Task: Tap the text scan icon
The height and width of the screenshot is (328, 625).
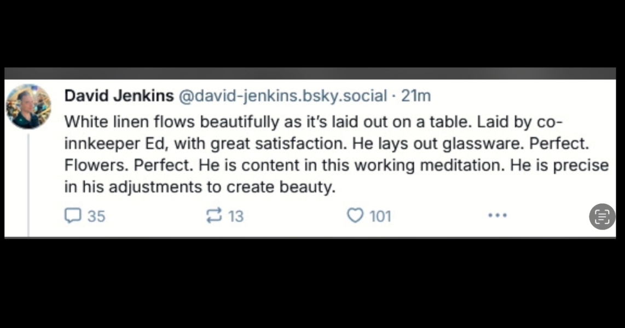Action: [602, 216]
